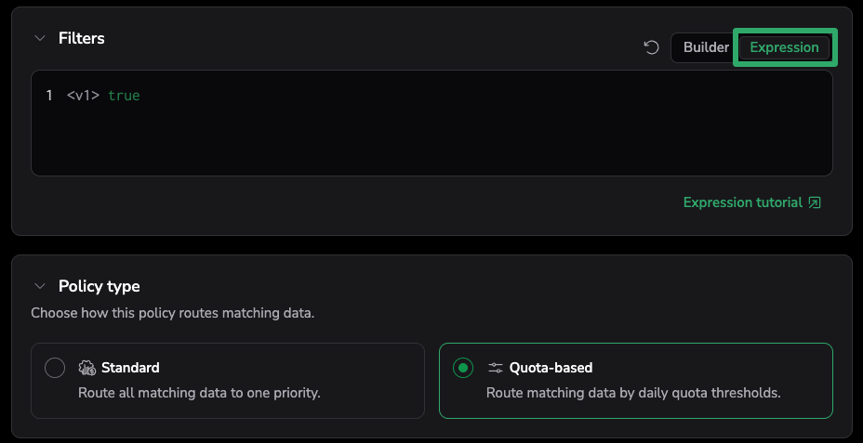The width and height of the screenshot is (863, 443).
Task: Select the Expression tab
Action: [784, 47]
